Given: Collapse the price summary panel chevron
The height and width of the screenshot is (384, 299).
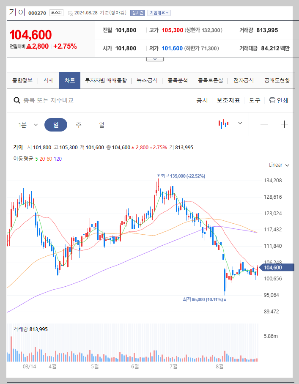Looking at the screenshot, I should 154,58.
